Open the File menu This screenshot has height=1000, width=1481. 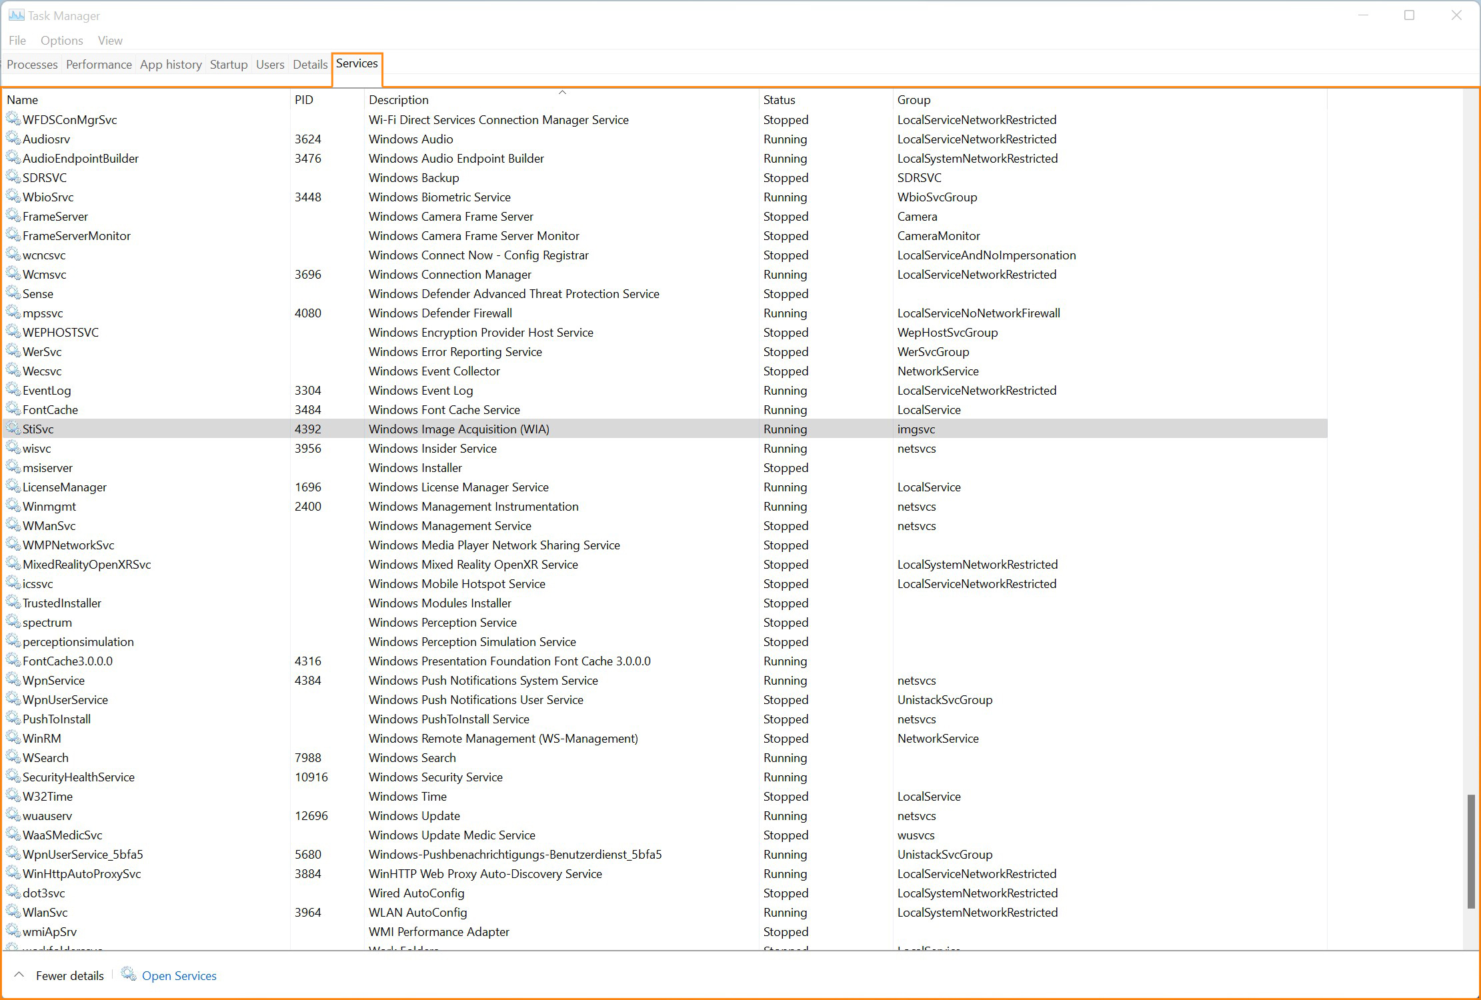[17, 41]
